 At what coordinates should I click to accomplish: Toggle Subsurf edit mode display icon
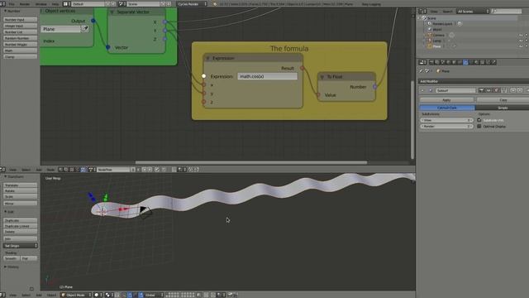tap(496, 90)
